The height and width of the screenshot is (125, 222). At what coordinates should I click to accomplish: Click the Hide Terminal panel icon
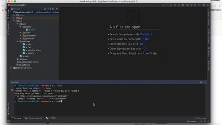click(x=205, y=82)
